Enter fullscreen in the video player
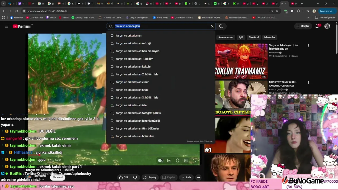Image resolution: width=338 pixels, height=190 pixels. pos(195,160)
